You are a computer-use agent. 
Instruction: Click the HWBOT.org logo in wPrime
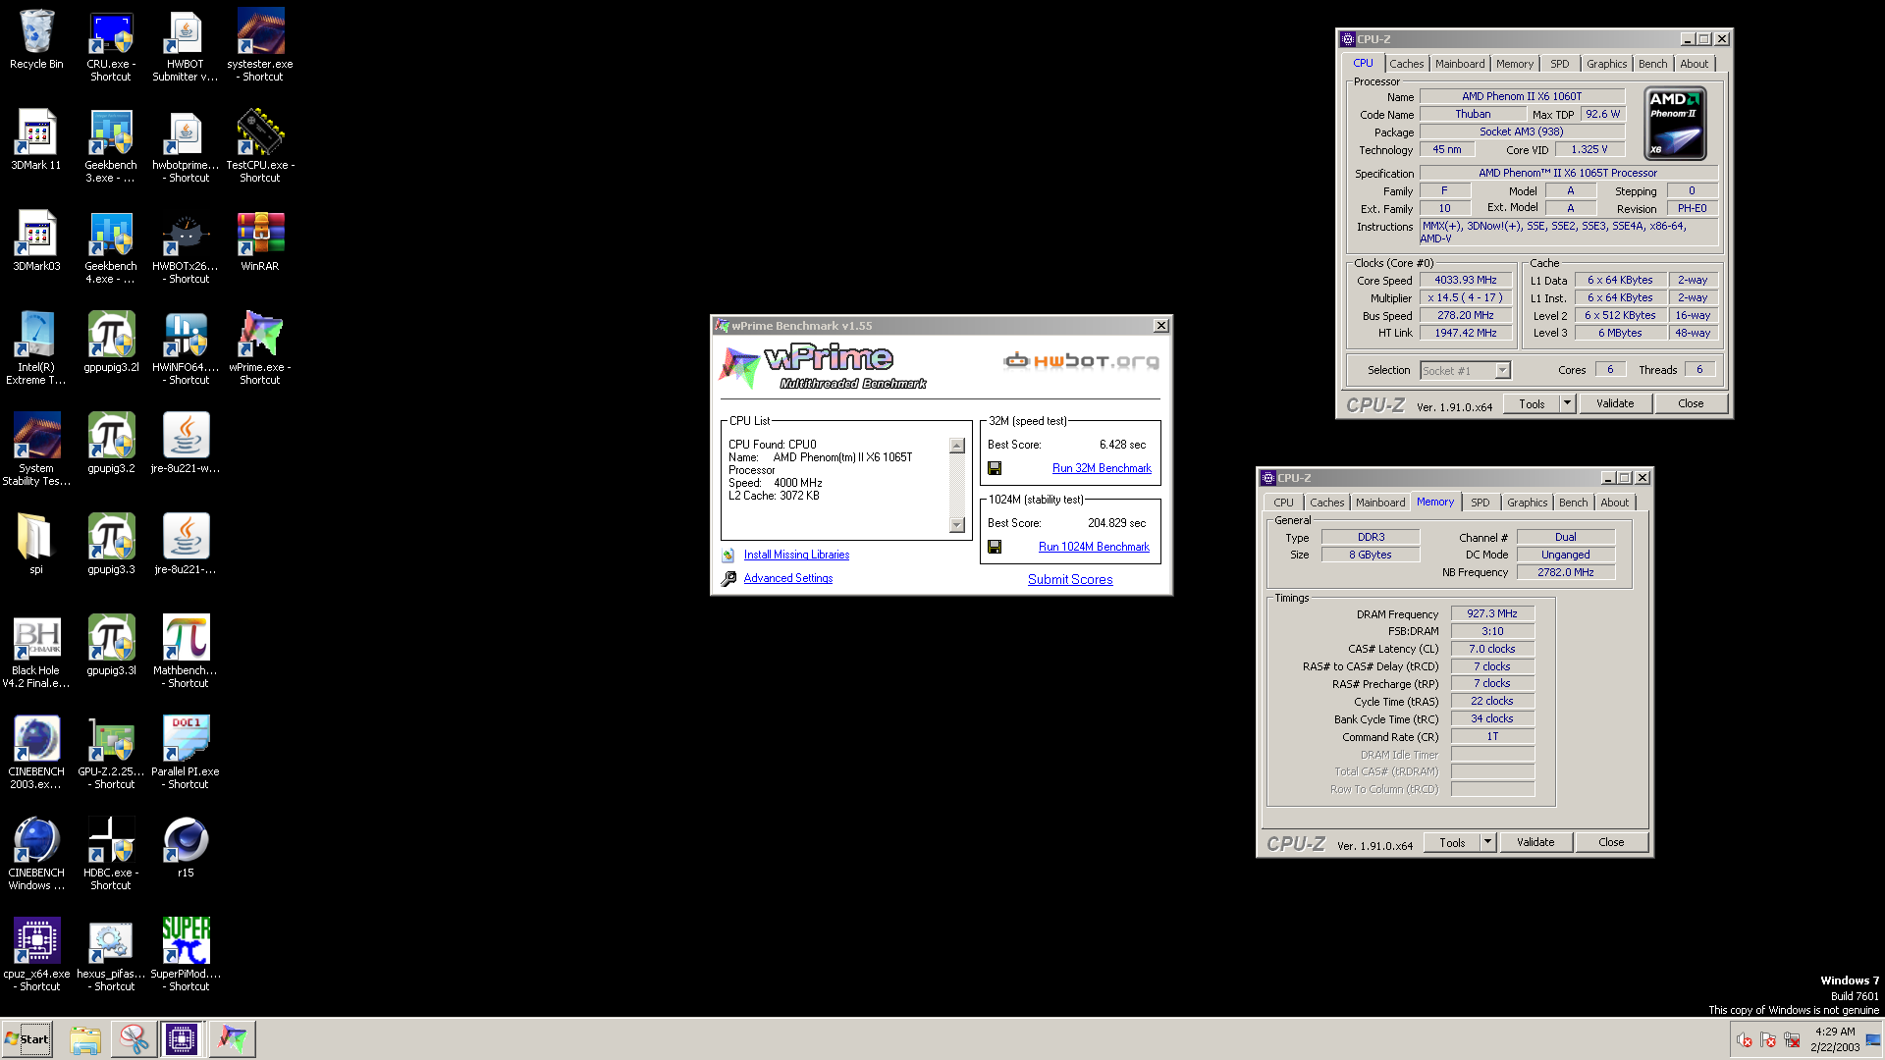(1081, 361)
